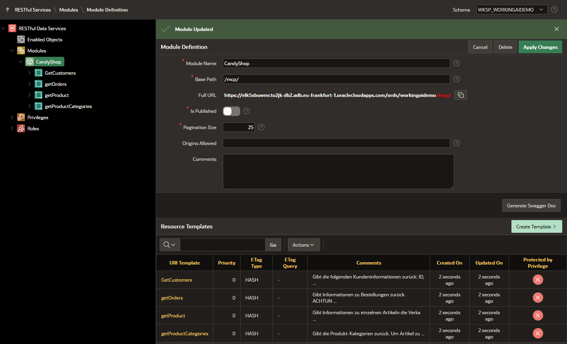Click Generate Swagger Doc
Viewport: 567px width, 344px height.
click(x=531, y=205)
